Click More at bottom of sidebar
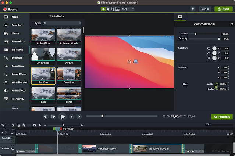The height and width of the screenshot is (156, 235). pyautogui.click(x=15, y=108)
